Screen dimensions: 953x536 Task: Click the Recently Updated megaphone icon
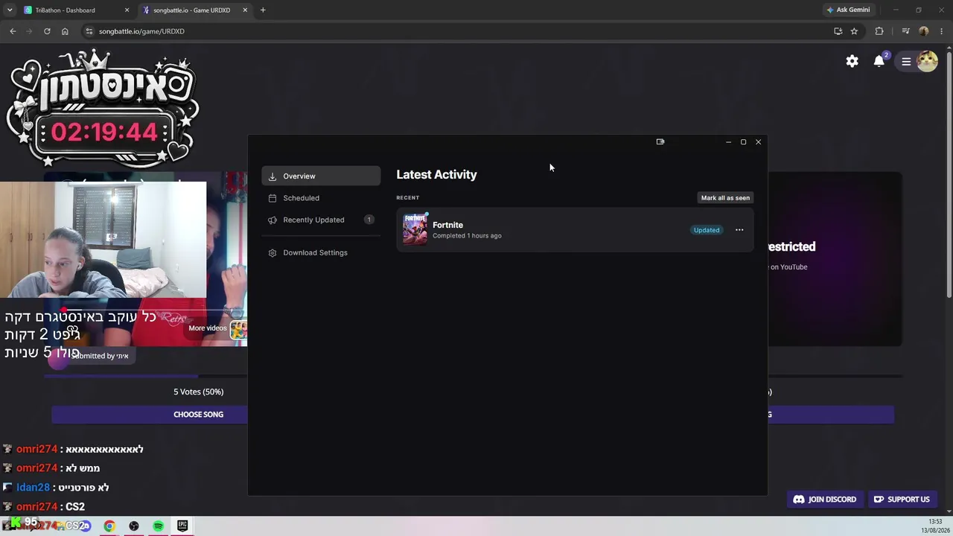(272, 220)
